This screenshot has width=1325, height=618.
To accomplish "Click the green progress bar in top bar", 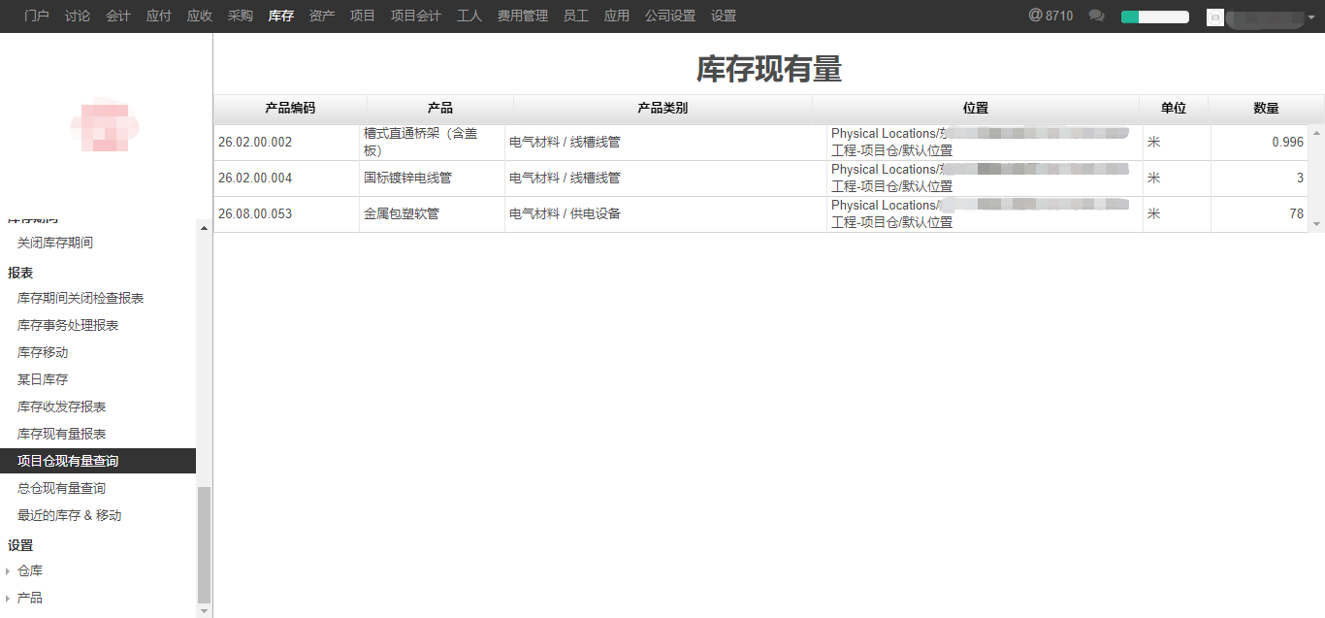I will (x=1154, y=16).
